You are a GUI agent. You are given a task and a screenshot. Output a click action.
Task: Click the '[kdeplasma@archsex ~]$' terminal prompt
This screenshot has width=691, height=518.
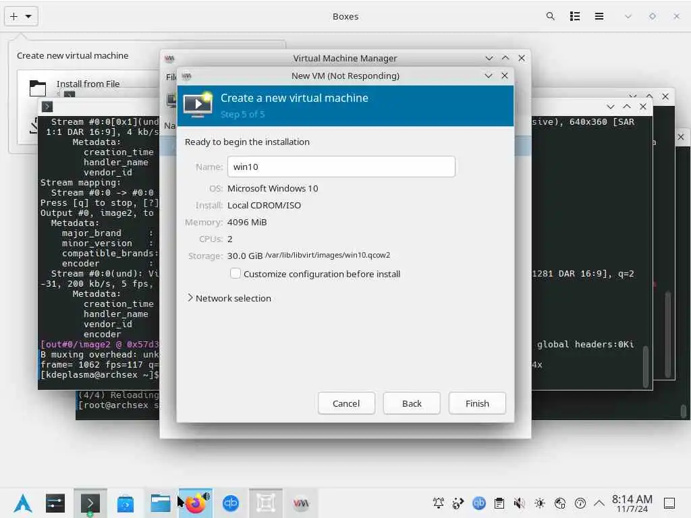click(x=100, y=375)
